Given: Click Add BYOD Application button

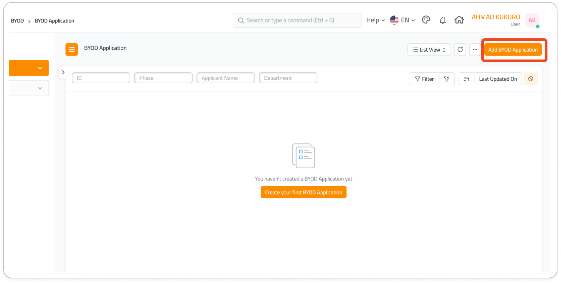Looking at the screenshot, I should 513,50.
